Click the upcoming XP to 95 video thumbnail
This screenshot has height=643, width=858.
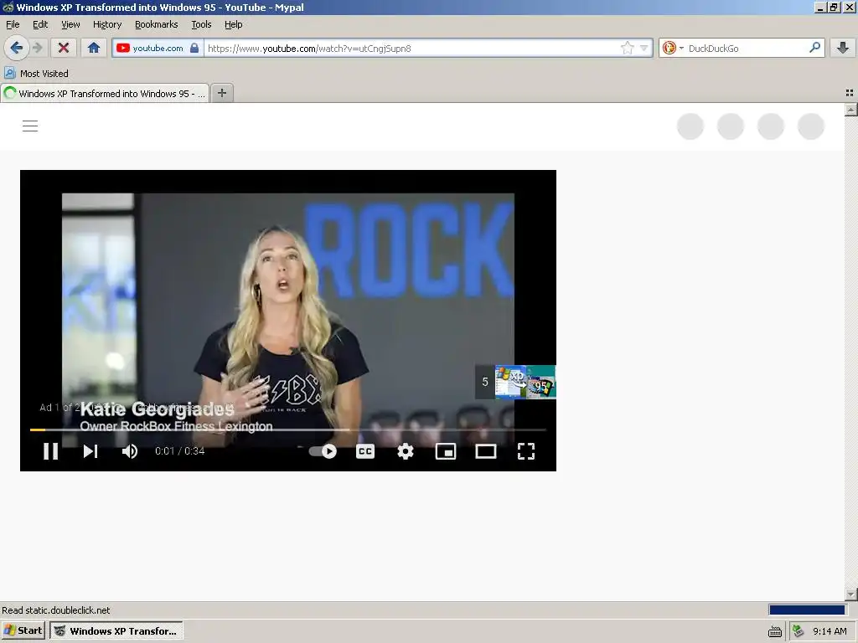525,382
